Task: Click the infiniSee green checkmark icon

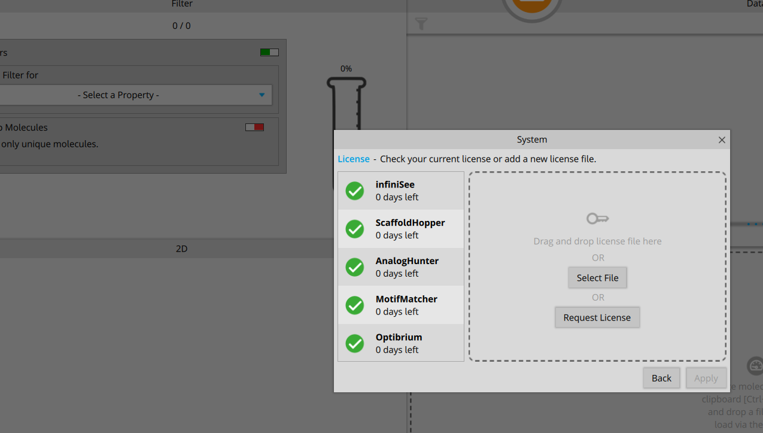Action: point(355,191)
